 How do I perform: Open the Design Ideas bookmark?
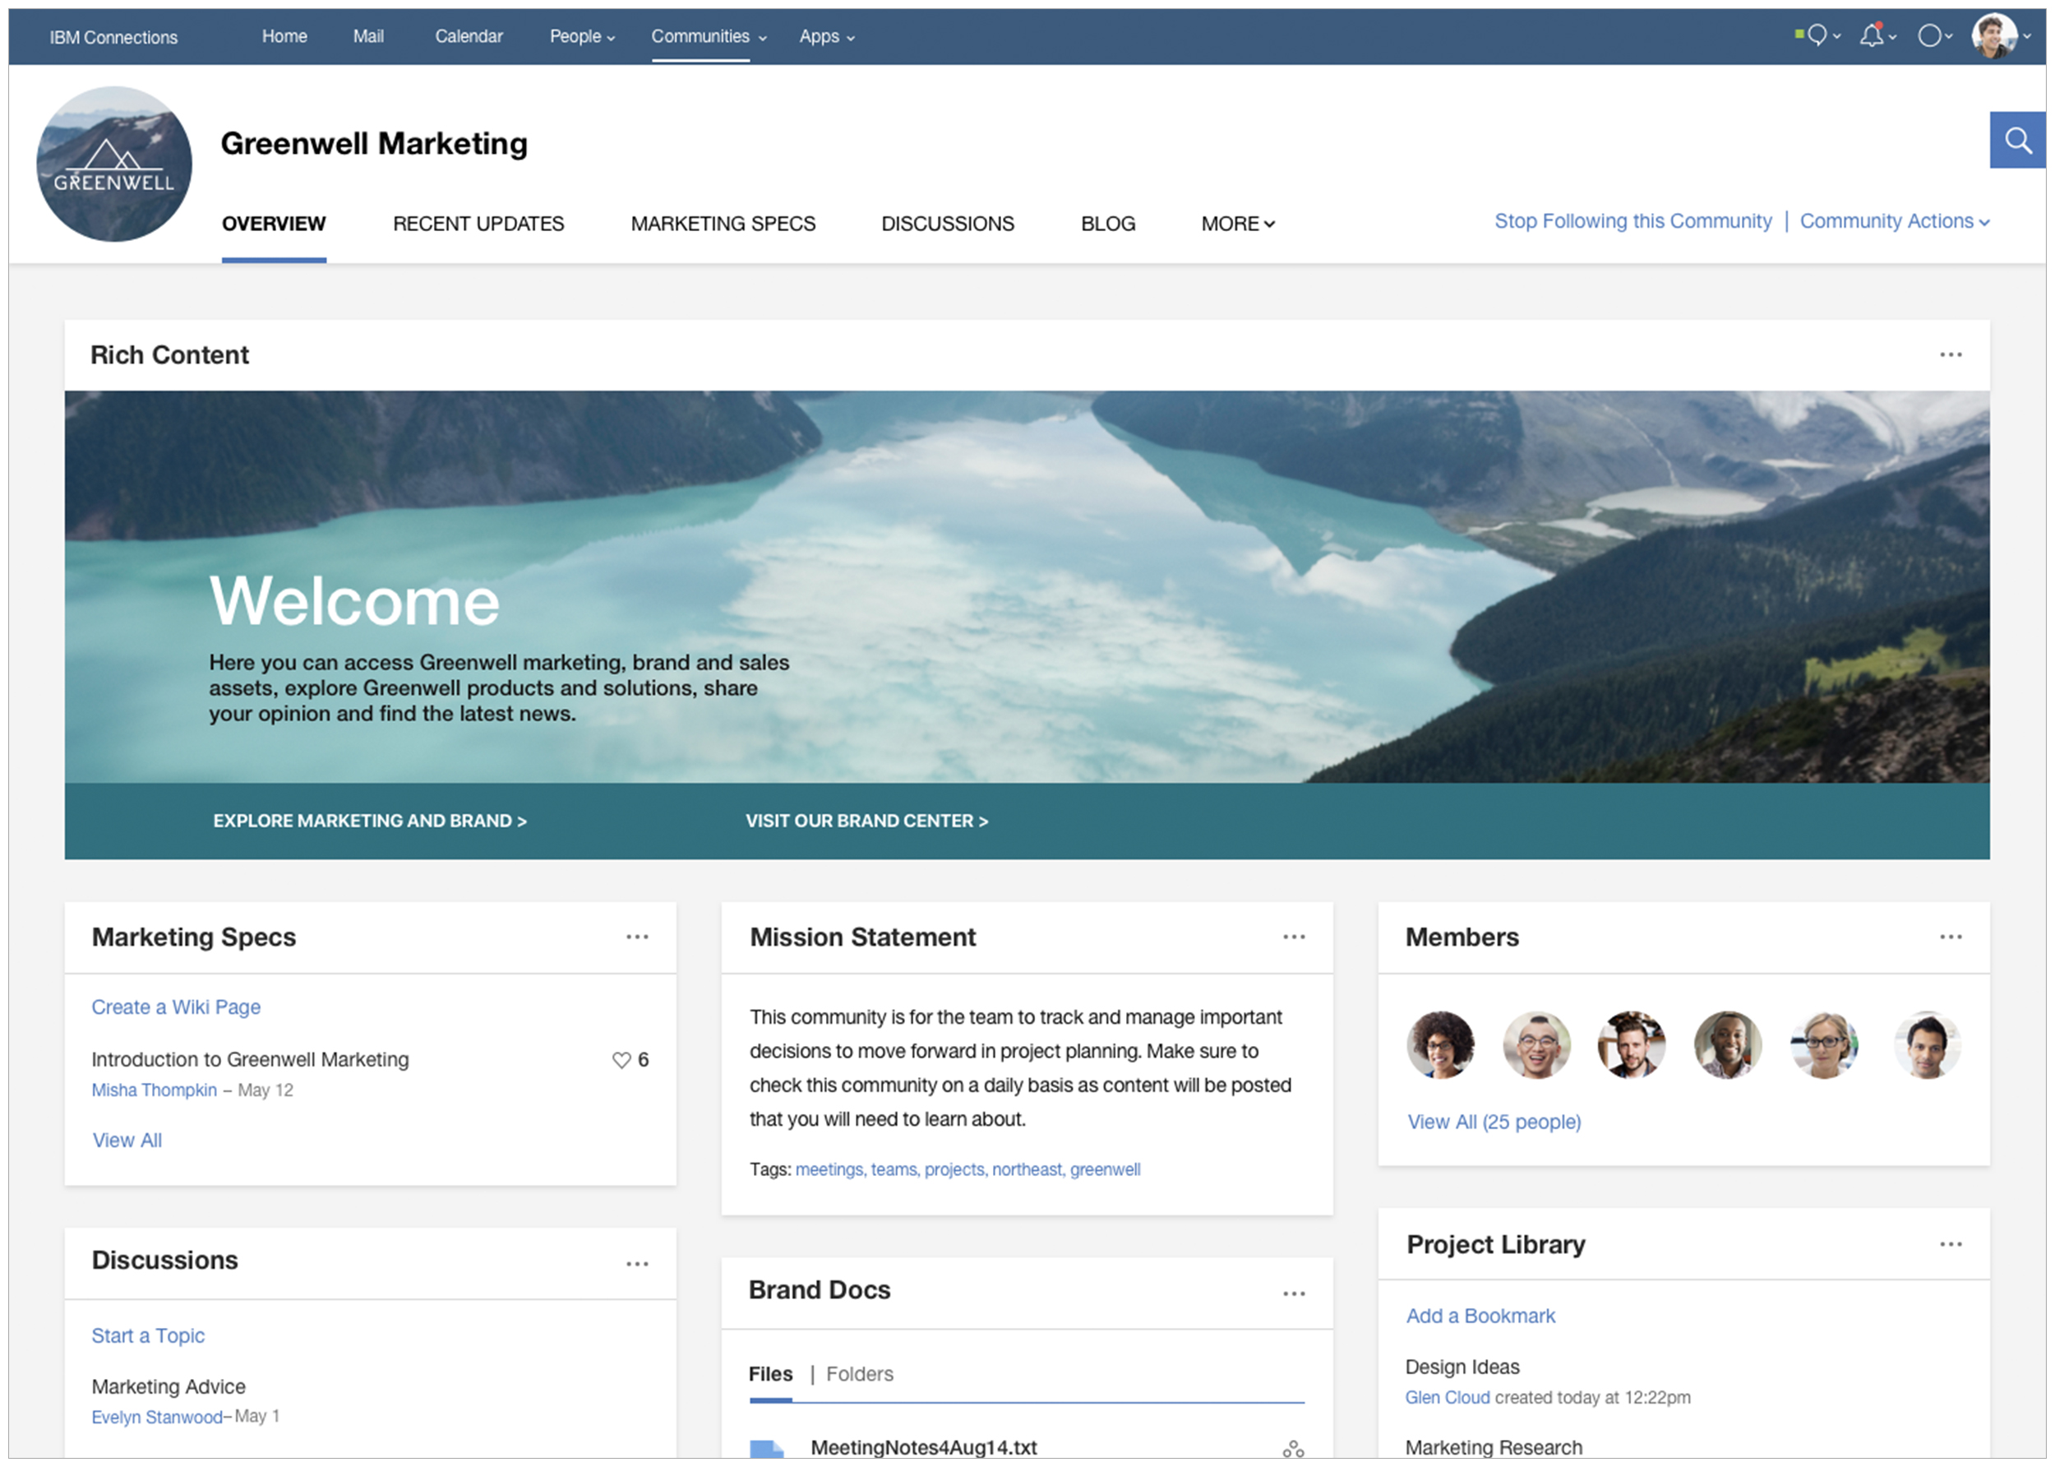[x=1462, y=1367]
